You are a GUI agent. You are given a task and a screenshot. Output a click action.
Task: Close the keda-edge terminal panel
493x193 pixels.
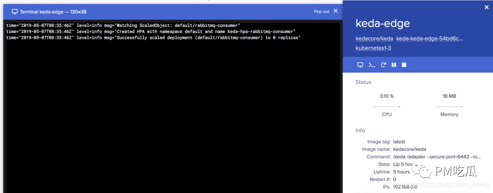[x=336, y=11]
